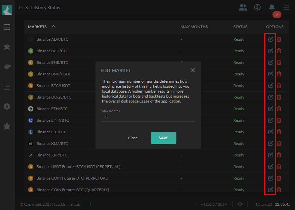Delete the COIN Futures BTC (QUARTERLY) market
The image size is (295, 210).
point(279,189)
